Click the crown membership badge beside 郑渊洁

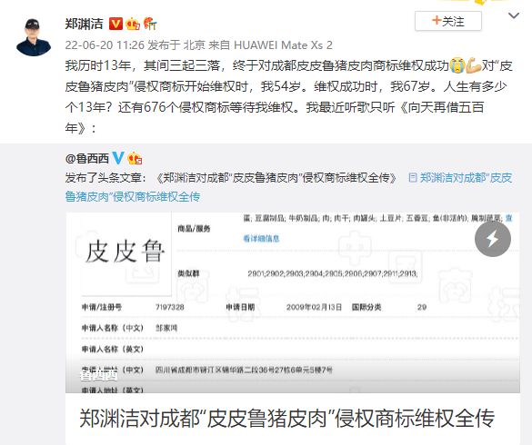point(133,24)
